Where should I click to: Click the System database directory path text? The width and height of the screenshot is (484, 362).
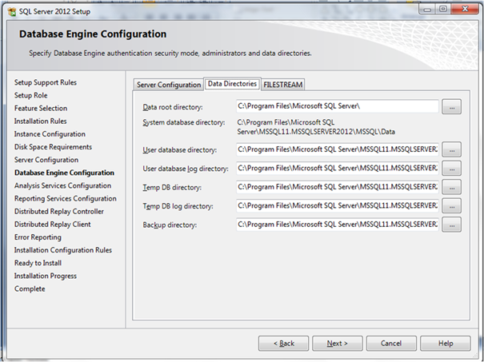pos(316,127)
